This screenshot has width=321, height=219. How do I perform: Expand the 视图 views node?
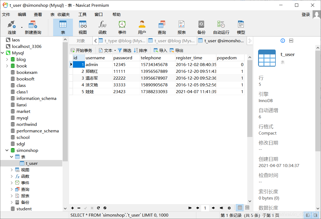click(x=12, y=170)
